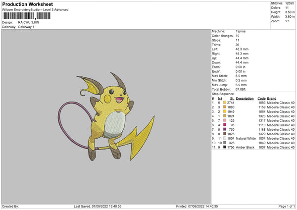Select the EndX label
Image resolution: width=297 pixels, height=210 pixels.
(x=216, y=67)
